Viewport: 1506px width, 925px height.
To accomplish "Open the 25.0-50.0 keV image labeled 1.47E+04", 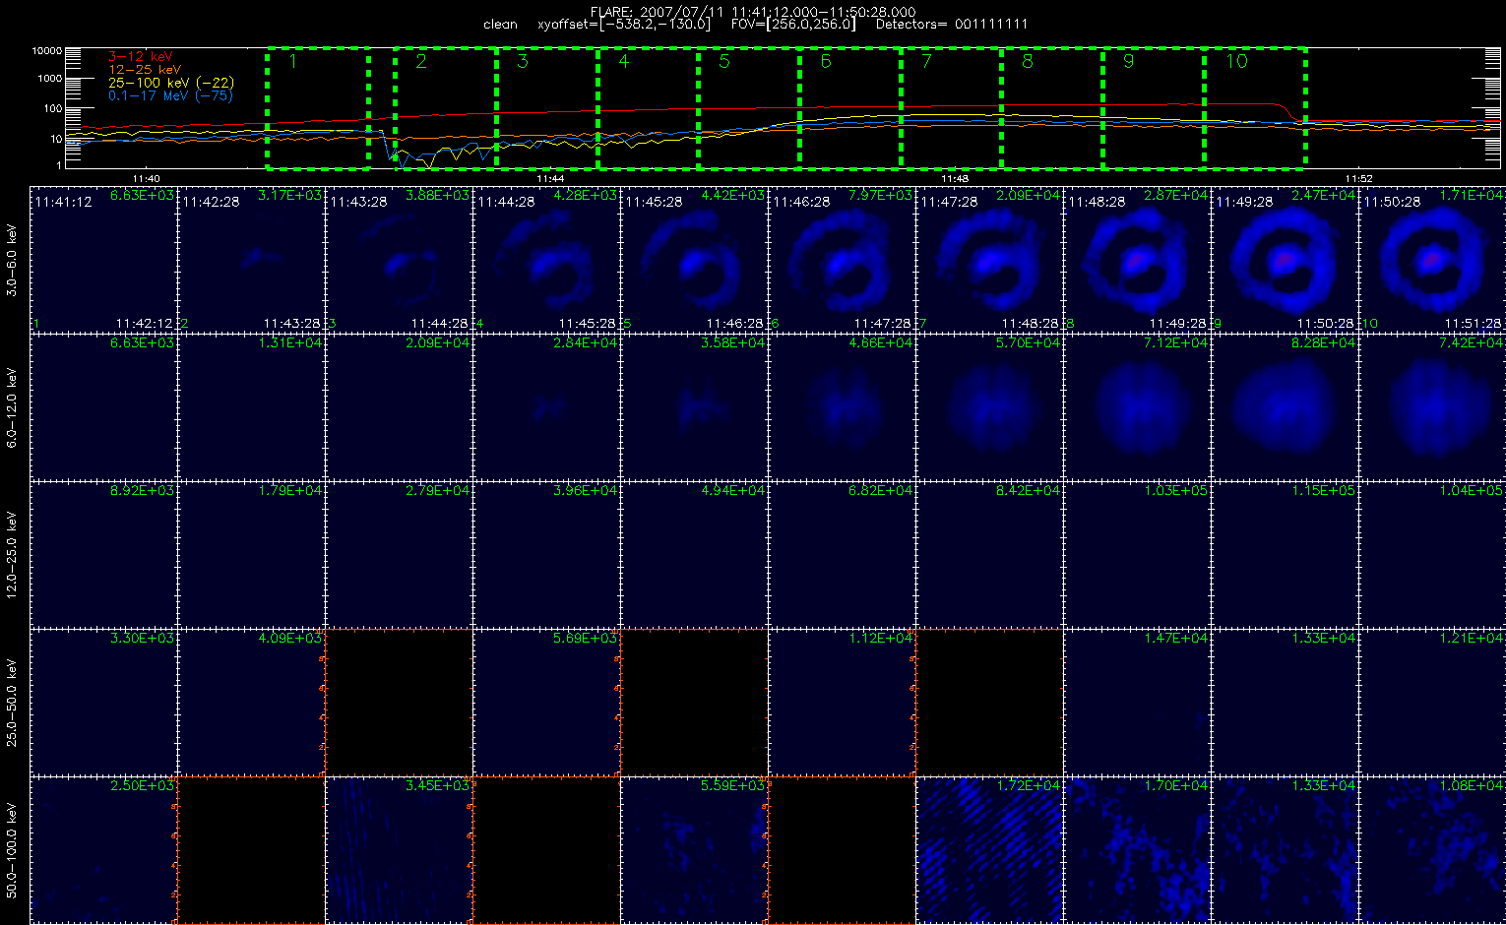I will coord(1137,703).
